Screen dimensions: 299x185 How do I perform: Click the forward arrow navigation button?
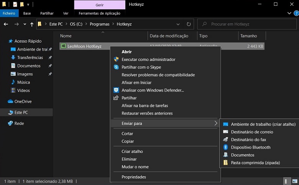click(x=16, y=24)
